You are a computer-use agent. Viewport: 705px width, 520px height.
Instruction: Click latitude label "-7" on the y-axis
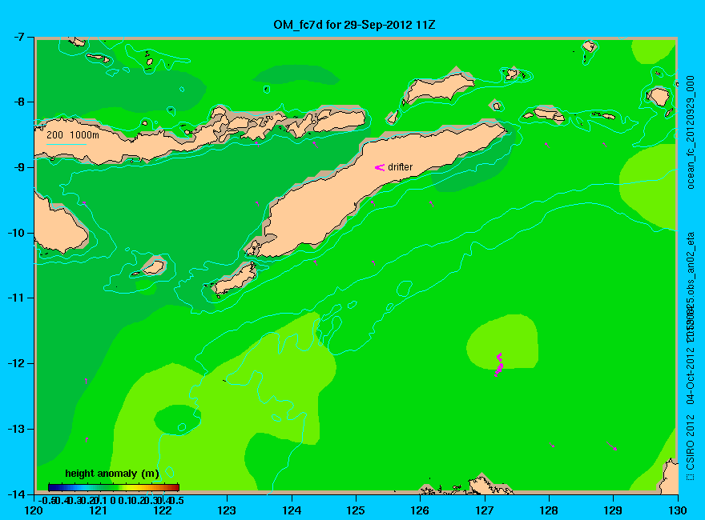click(x=18, y=37)
